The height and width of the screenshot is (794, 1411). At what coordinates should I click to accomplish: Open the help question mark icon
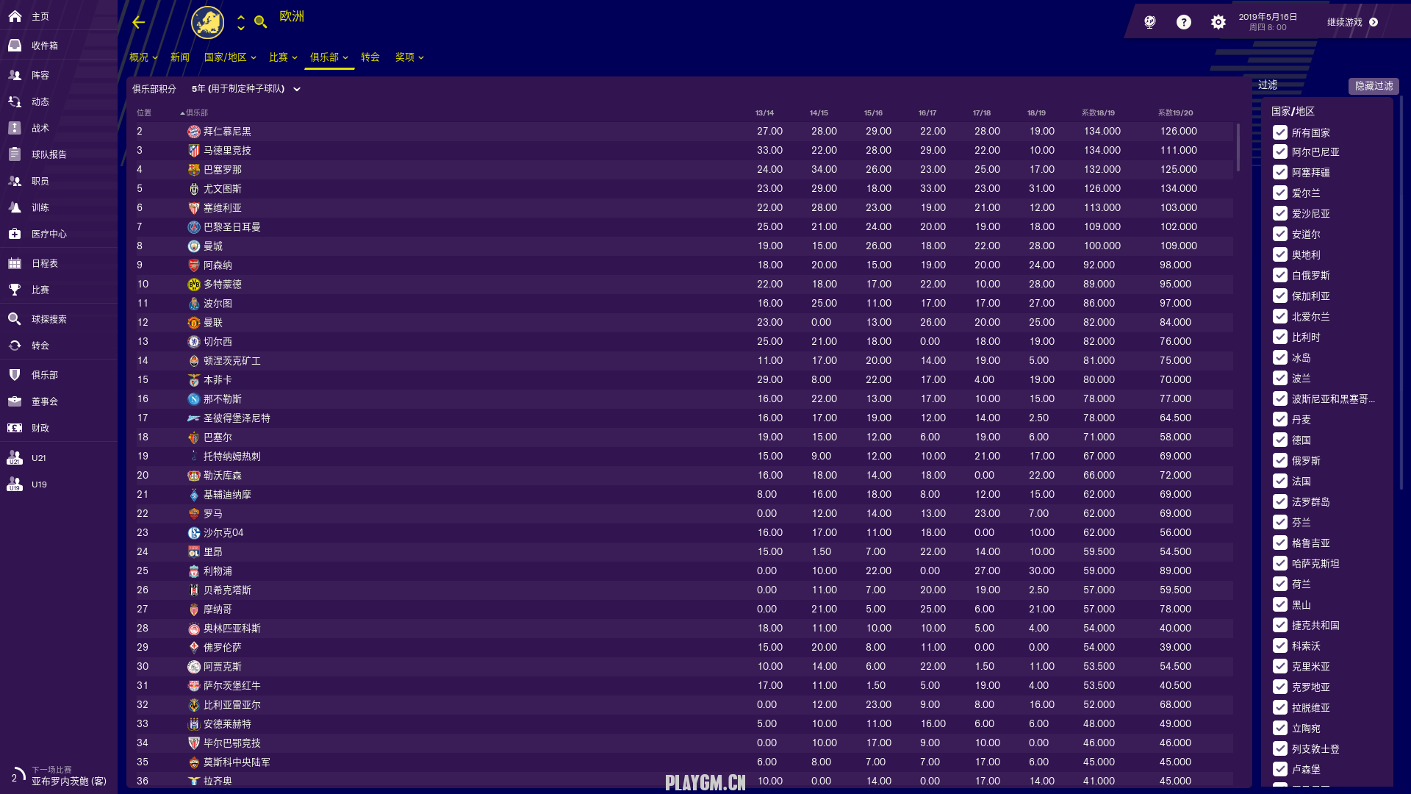point(1183,22)
